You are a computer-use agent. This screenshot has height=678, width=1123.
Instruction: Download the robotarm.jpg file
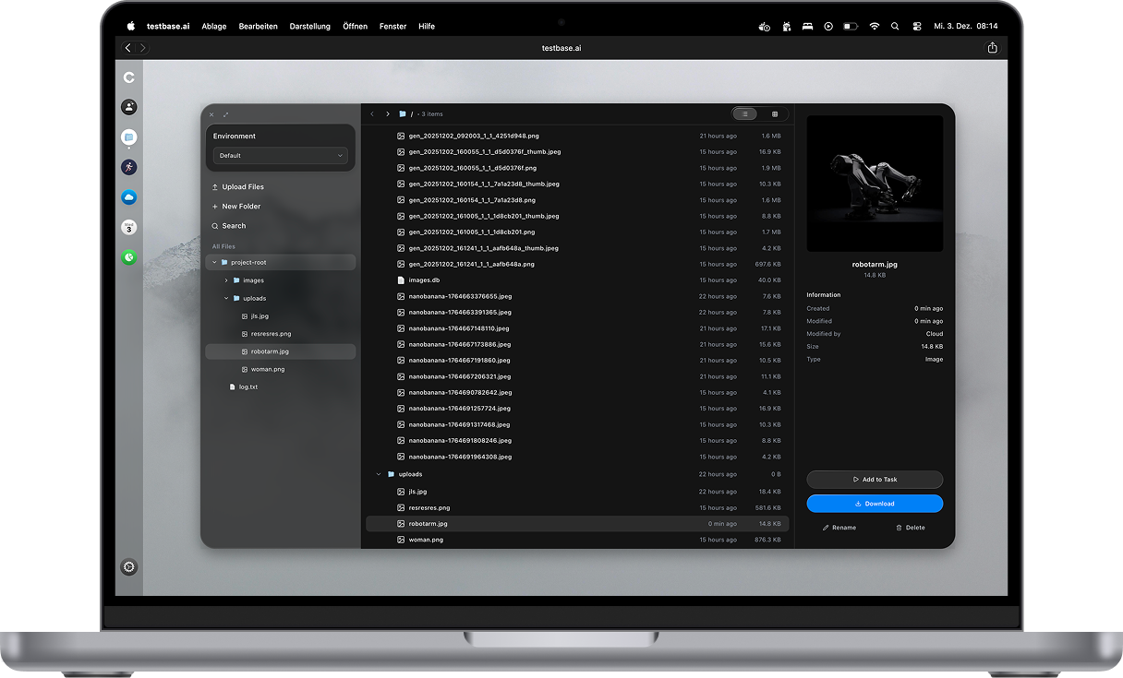(874, 504)
